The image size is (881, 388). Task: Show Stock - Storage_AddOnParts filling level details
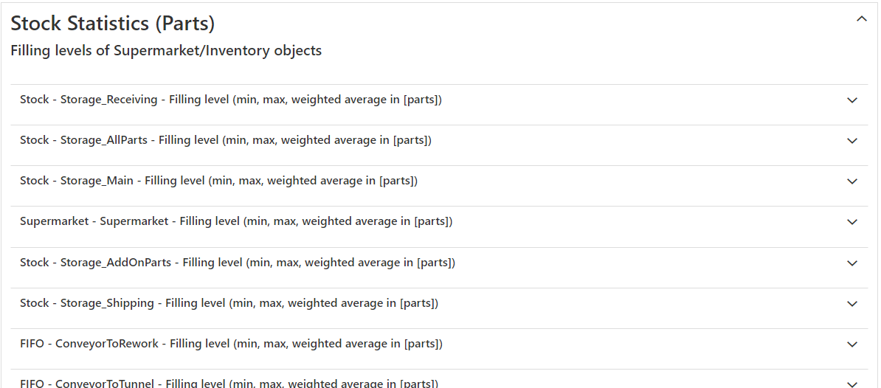[238, 263]
